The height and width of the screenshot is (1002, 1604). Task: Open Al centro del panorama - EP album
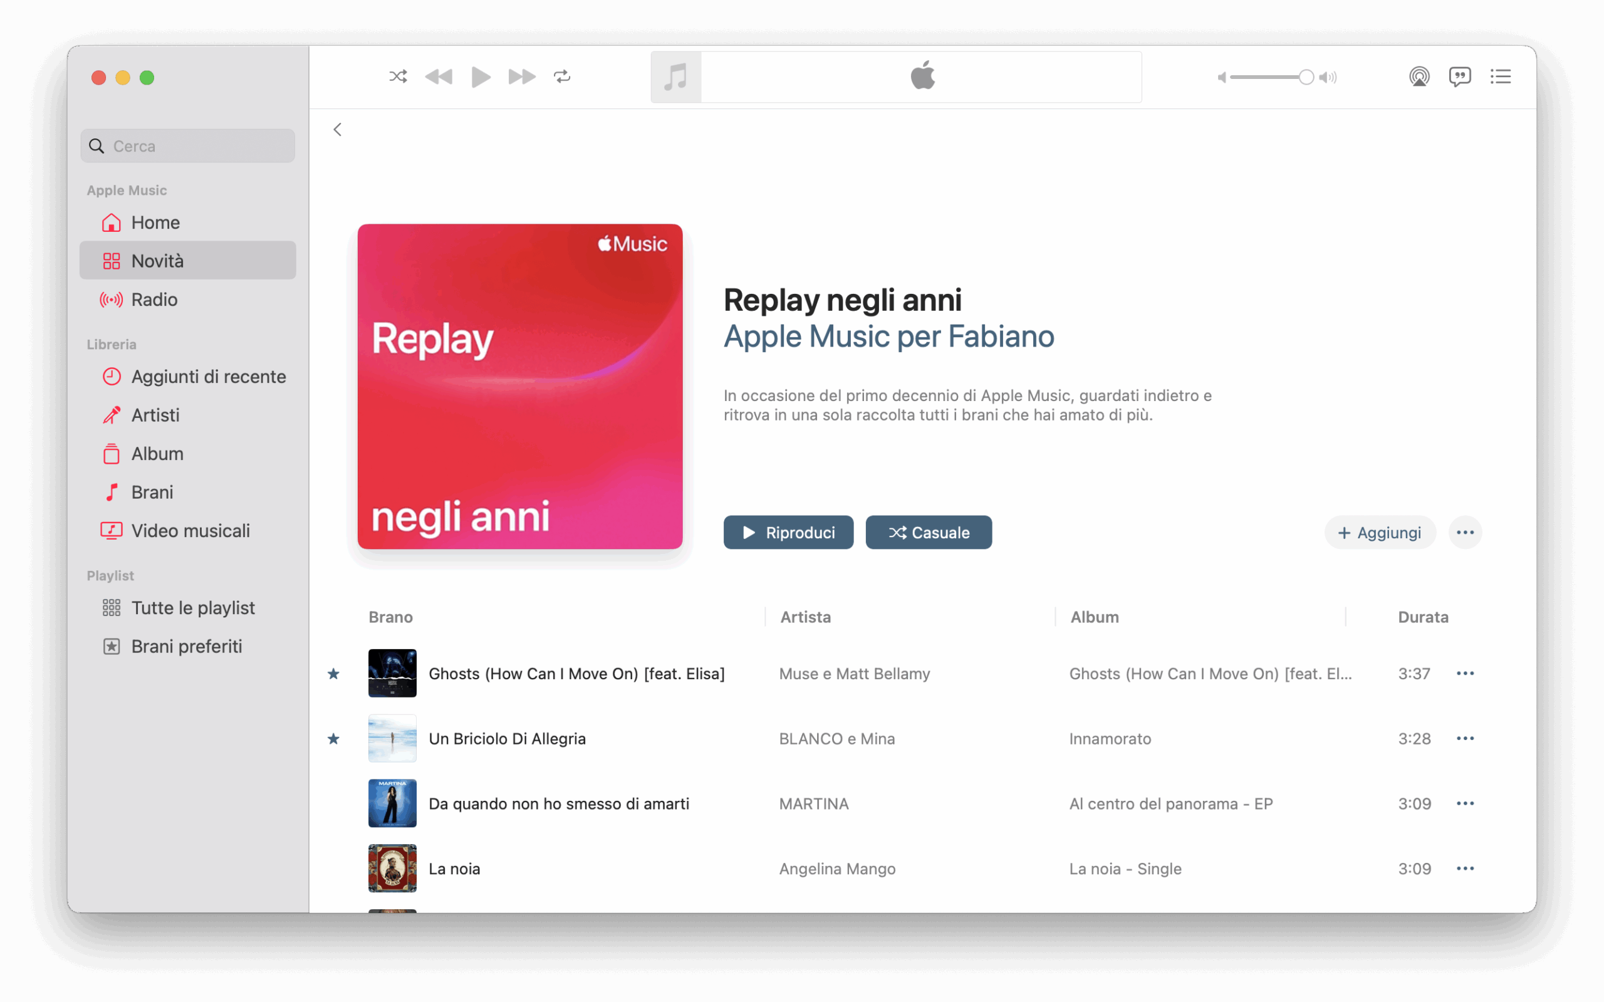[1172, 804]
